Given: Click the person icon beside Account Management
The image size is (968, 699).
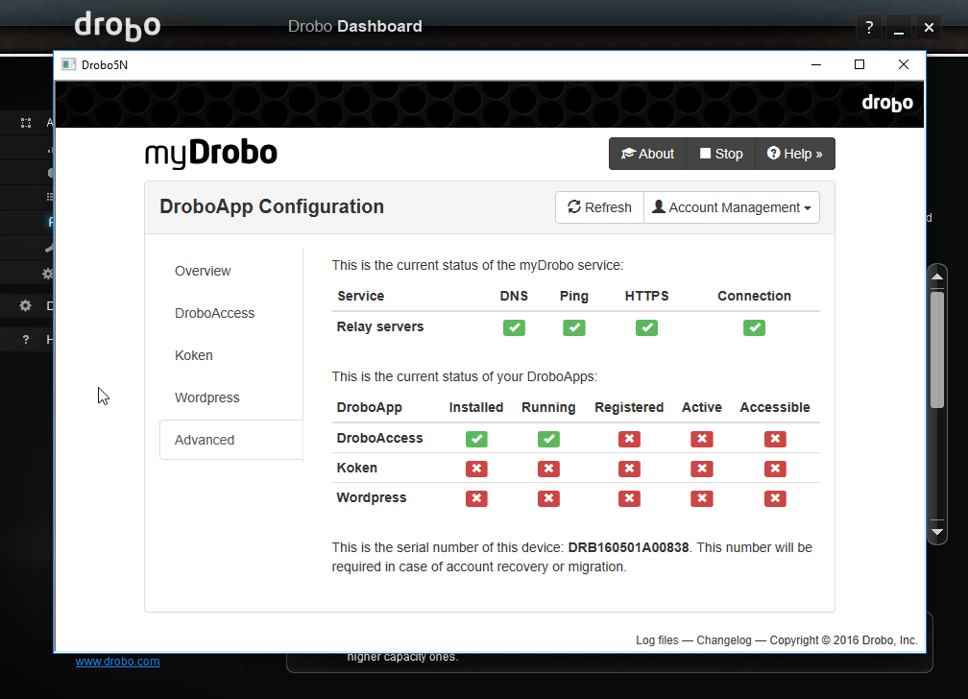Looking at the screenshot, I should 658,206.
